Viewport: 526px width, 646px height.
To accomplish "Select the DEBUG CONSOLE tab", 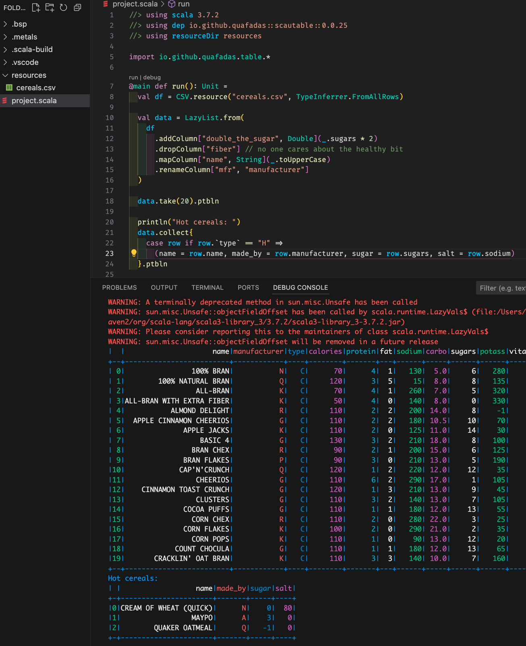I will (300, 287).
